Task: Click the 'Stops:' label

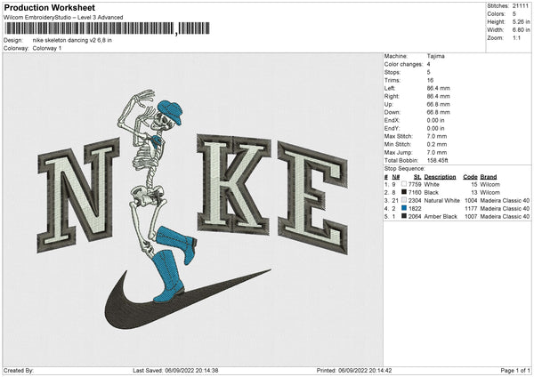Action: pyautogui.click(x=392, y=72)
